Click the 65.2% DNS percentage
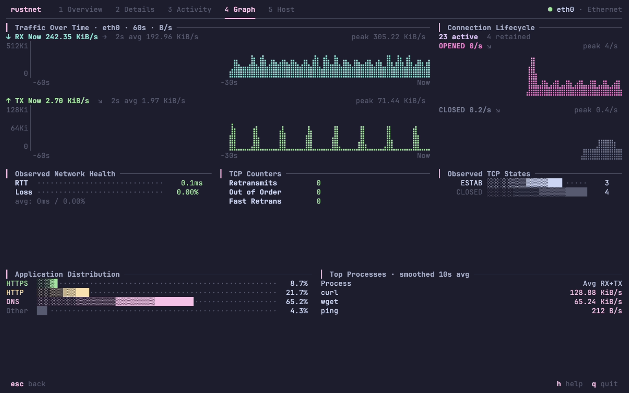This screenshot has height=393, width=629. click(x=297, y=302)
